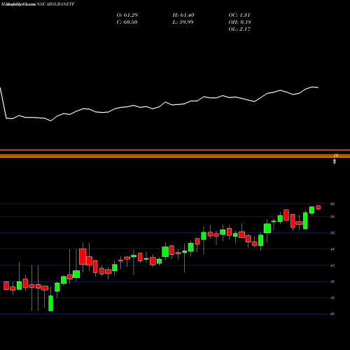Screen dimensions: 350x350
Task: Click the tall green candlestick at the chart's lowest point
Action: tap(50, 303)
